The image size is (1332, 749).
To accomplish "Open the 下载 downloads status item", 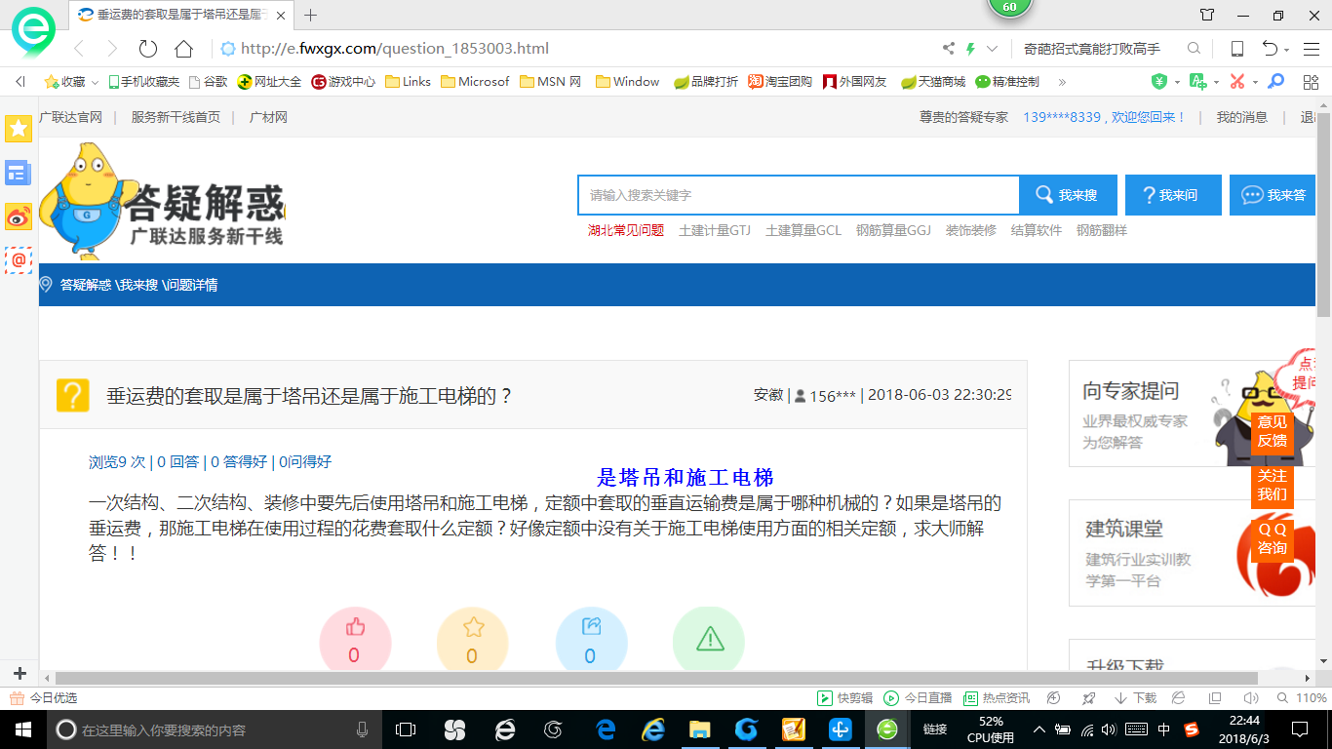I will click(1135, 698).
